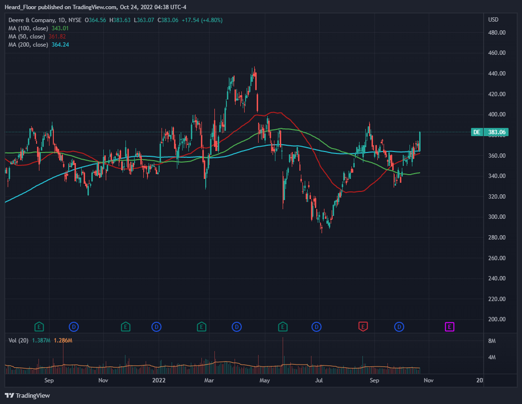Click the 343.01 MA 100 value
522x404 pixels.
[60, 28]
